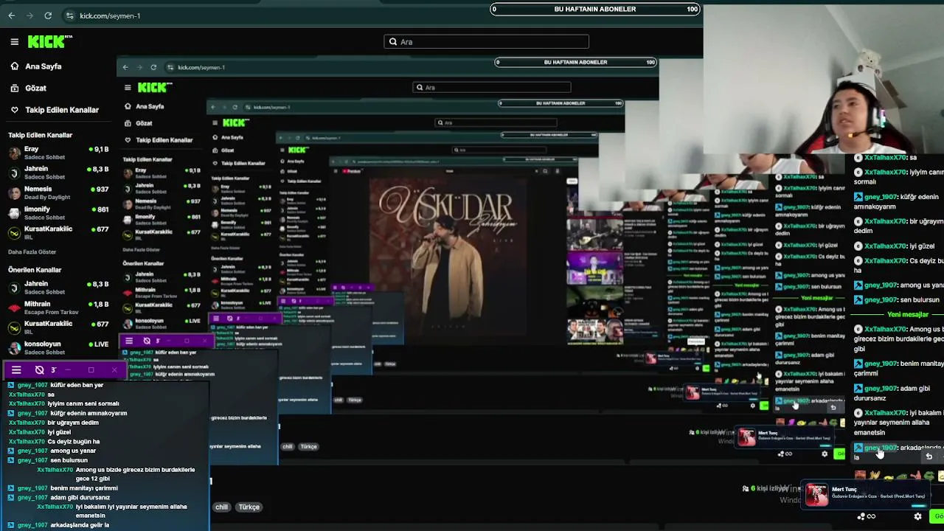944x531 pixels.
Task: Click outermost 'Daha Fazla Göster' link
Action: click(32, 252)
